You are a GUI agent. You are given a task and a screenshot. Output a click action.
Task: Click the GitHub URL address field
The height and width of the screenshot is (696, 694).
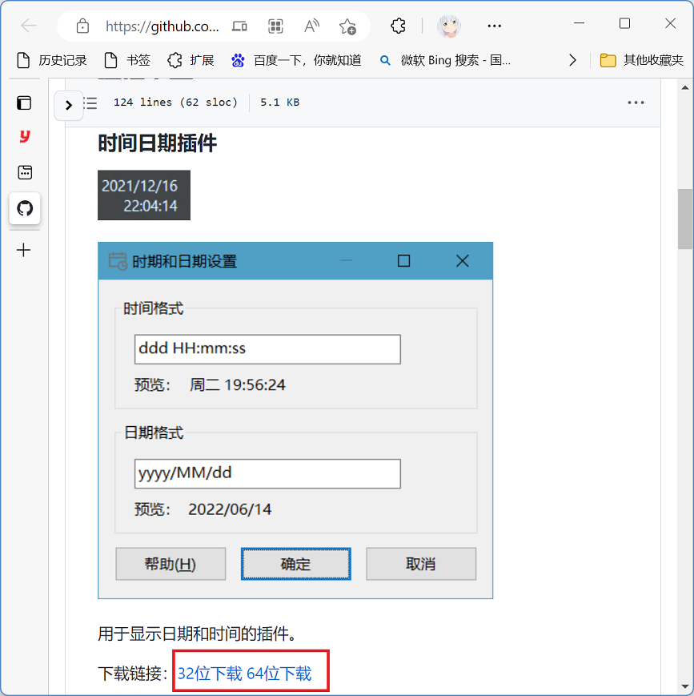pos(162,26)
